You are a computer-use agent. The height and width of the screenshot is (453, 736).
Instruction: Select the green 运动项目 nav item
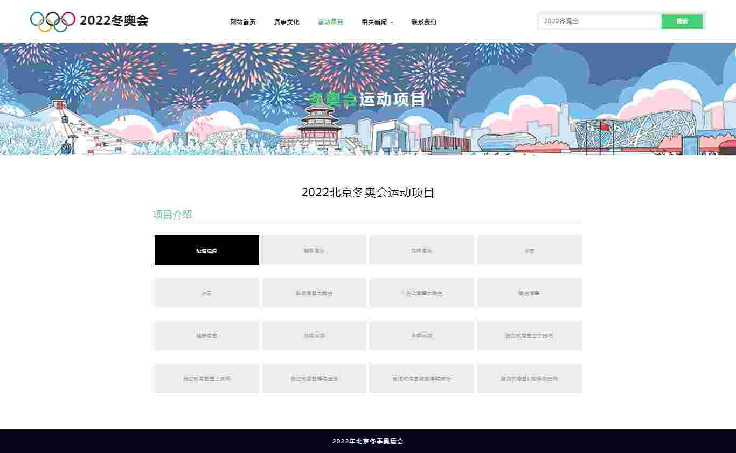tap(330, 22)
